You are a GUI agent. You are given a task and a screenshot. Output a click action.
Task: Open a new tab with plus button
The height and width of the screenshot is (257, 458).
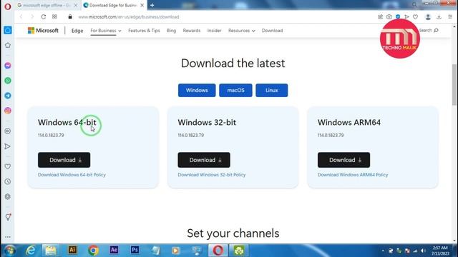click(152, 5)
